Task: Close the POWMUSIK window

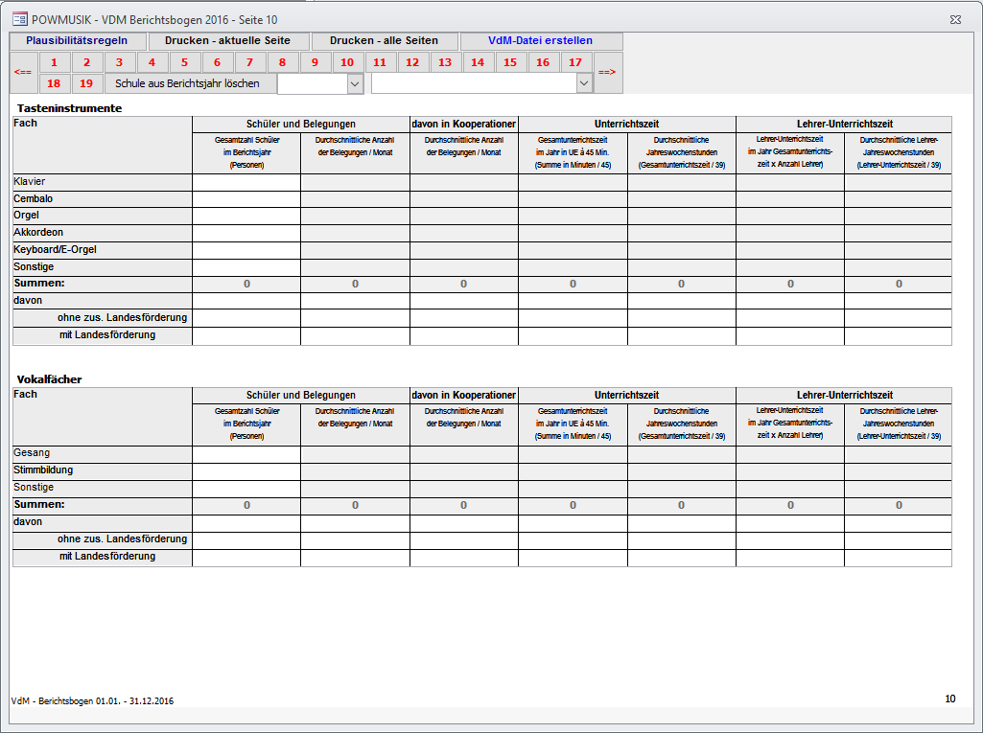Action: pos(954,18)
